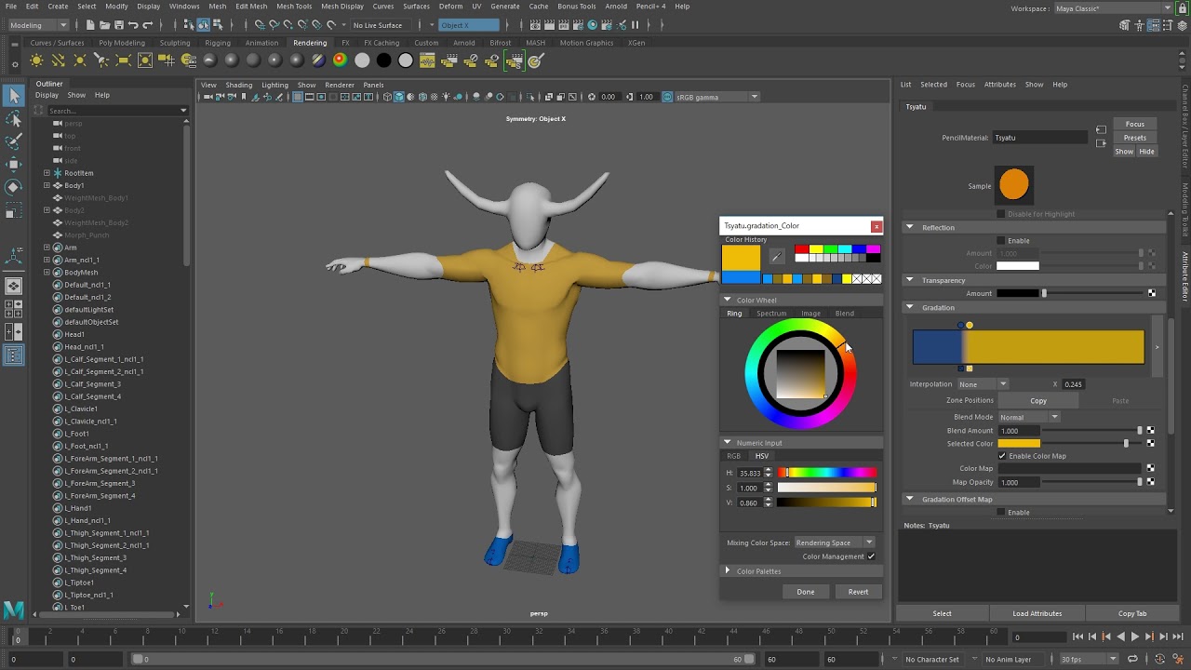1191x670 pixels.
Task: Toggle the Color Management checkbox
Action: 871,556
